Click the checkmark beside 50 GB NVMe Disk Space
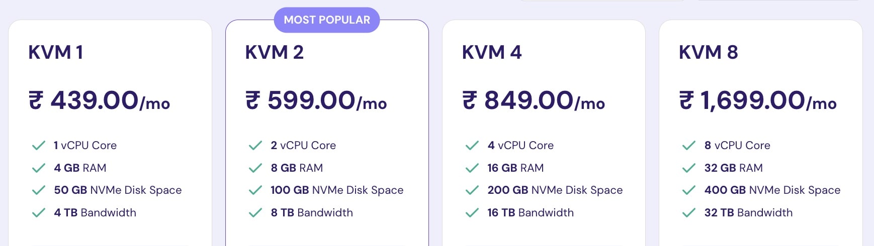 click(x=39, y=190)
